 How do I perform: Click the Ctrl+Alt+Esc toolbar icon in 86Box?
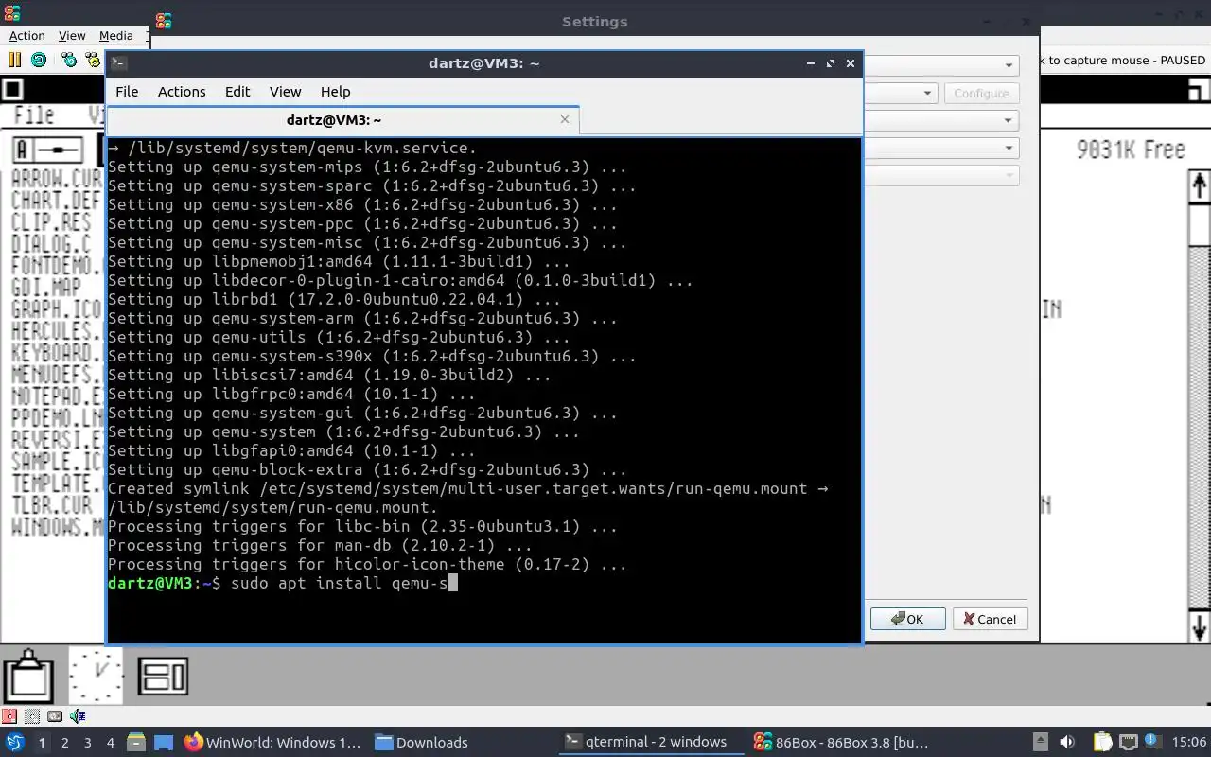tap(92, 60)
